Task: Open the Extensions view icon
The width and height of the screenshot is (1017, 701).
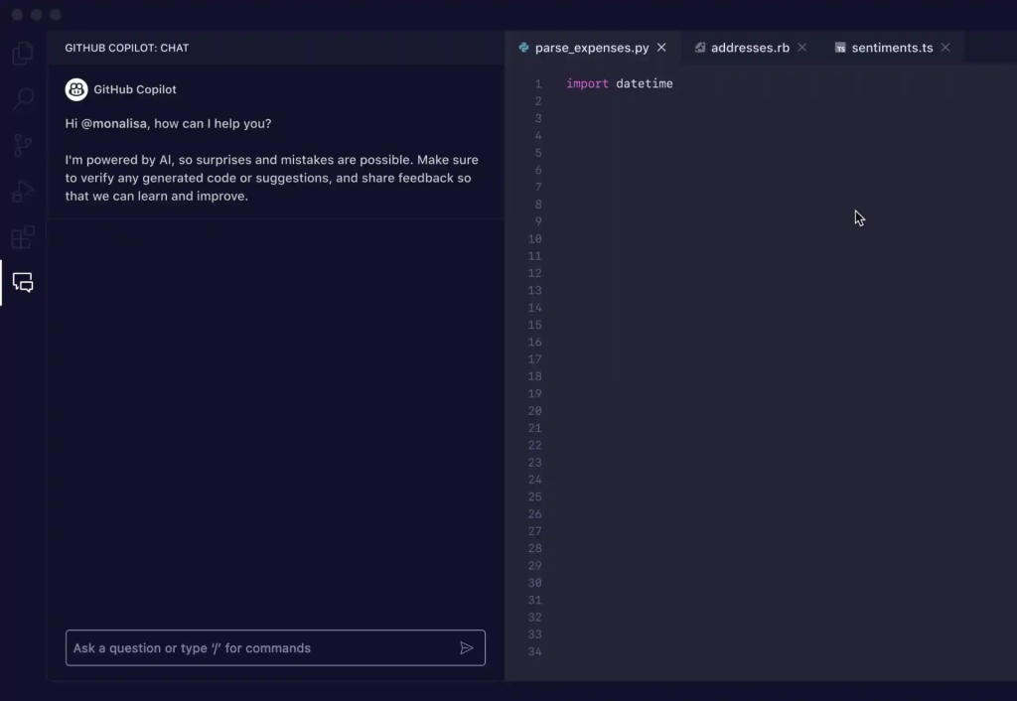Action: pos(23,237)
